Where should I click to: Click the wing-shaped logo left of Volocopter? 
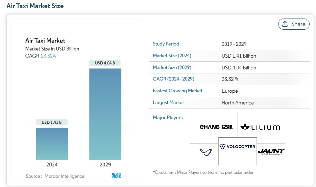point(205,152)
